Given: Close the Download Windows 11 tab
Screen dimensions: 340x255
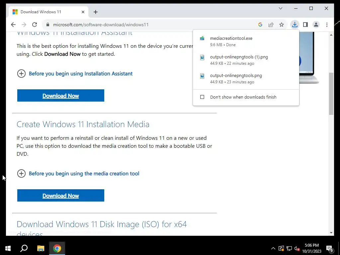Looking at the screenshot, I should [x=83, y=12].
